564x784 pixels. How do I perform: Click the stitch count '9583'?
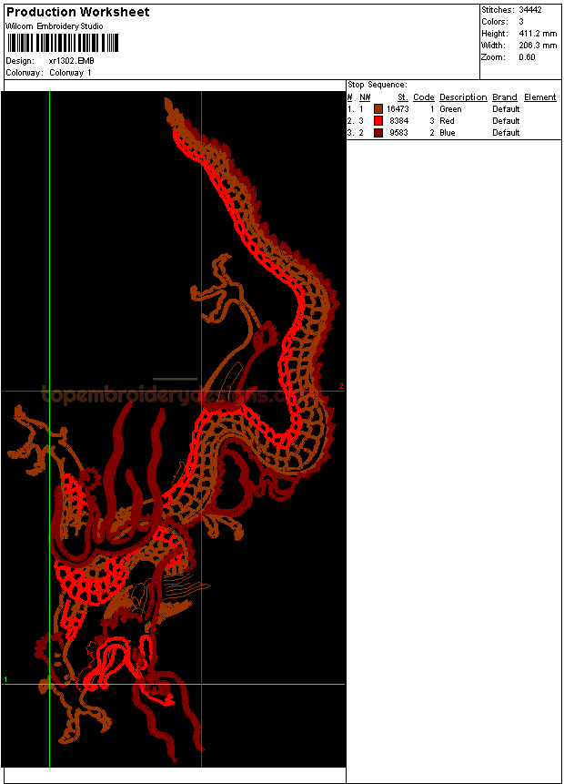(x=399, y=133)
